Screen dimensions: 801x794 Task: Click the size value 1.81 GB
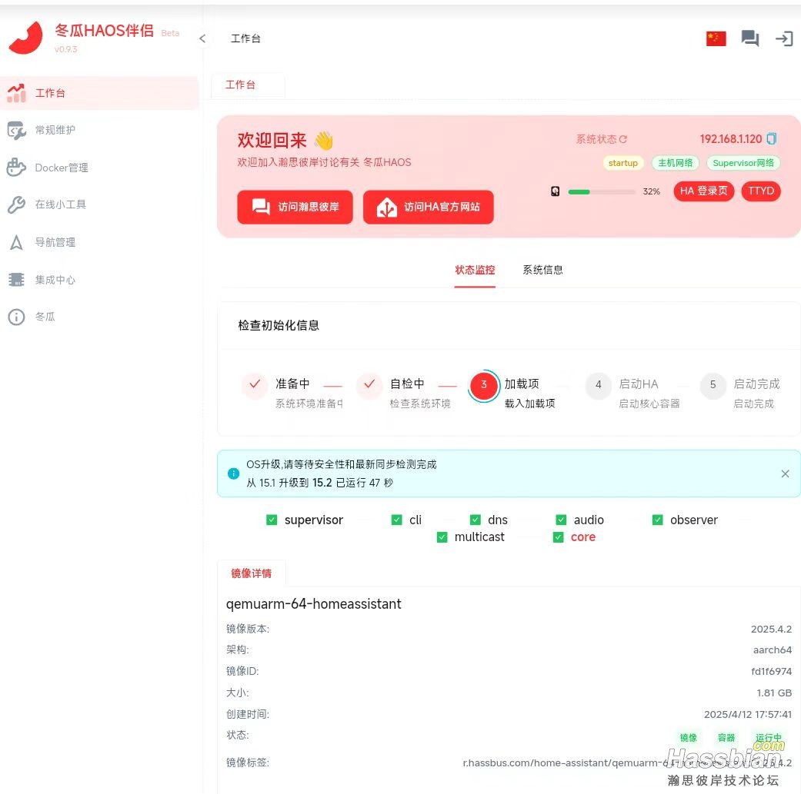click(774, 693)
